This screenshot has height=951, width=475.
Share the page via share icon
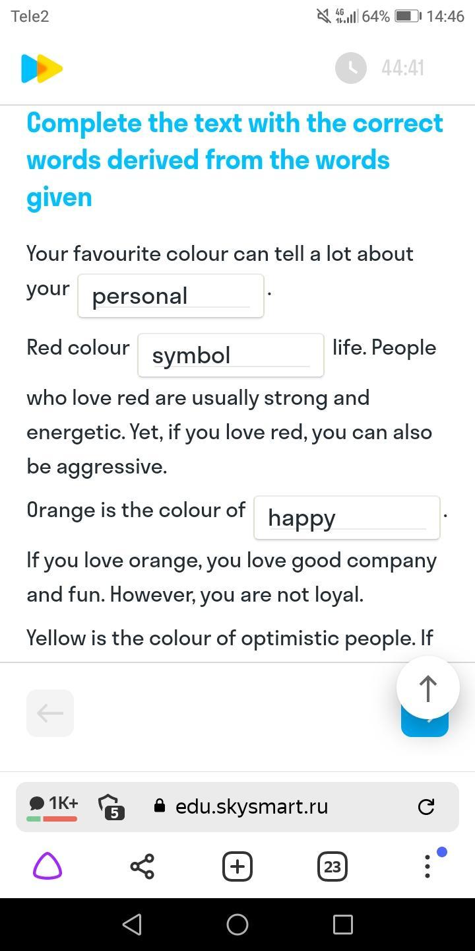pyautogui.click(x=142, y=866)
